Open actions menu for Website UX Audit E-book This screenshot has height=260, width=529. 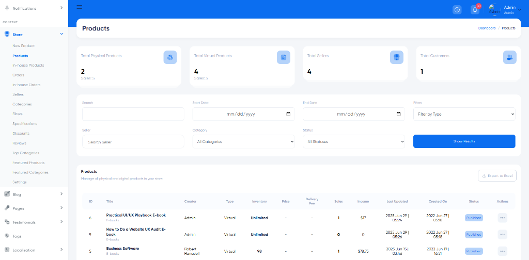tap(502, 234)
